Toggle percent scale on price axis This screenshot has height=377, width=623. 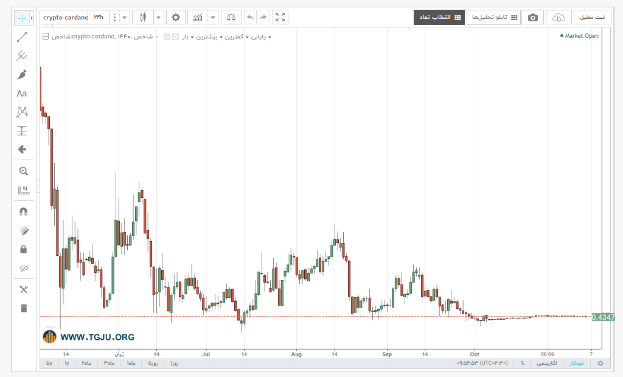coord(522,363)
